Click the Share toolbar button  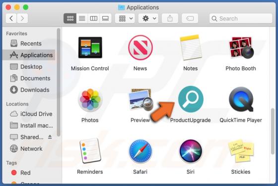(170, 18)
